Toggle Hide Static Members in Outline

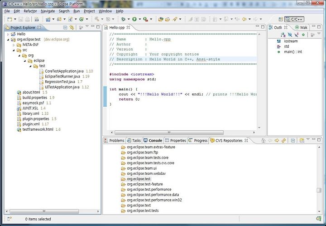point(297,35)
